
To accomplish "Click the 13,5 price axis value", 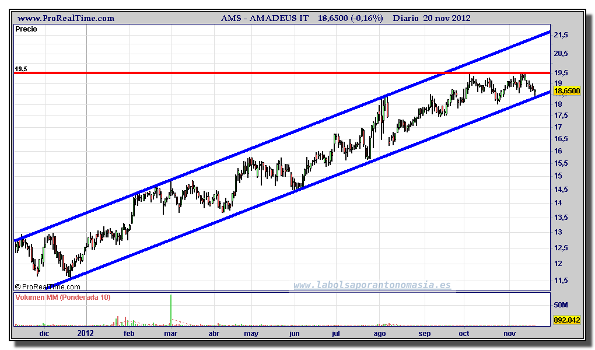I will [561, 218].
